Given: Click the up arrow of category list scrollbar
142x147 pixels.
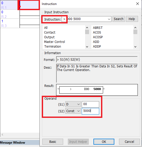Looking at the screenshot, I should (x=87, y=28).
